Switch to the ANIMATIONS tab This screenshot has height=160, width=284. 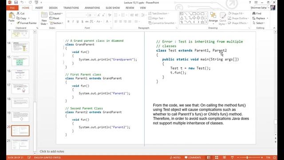(92, 8)
